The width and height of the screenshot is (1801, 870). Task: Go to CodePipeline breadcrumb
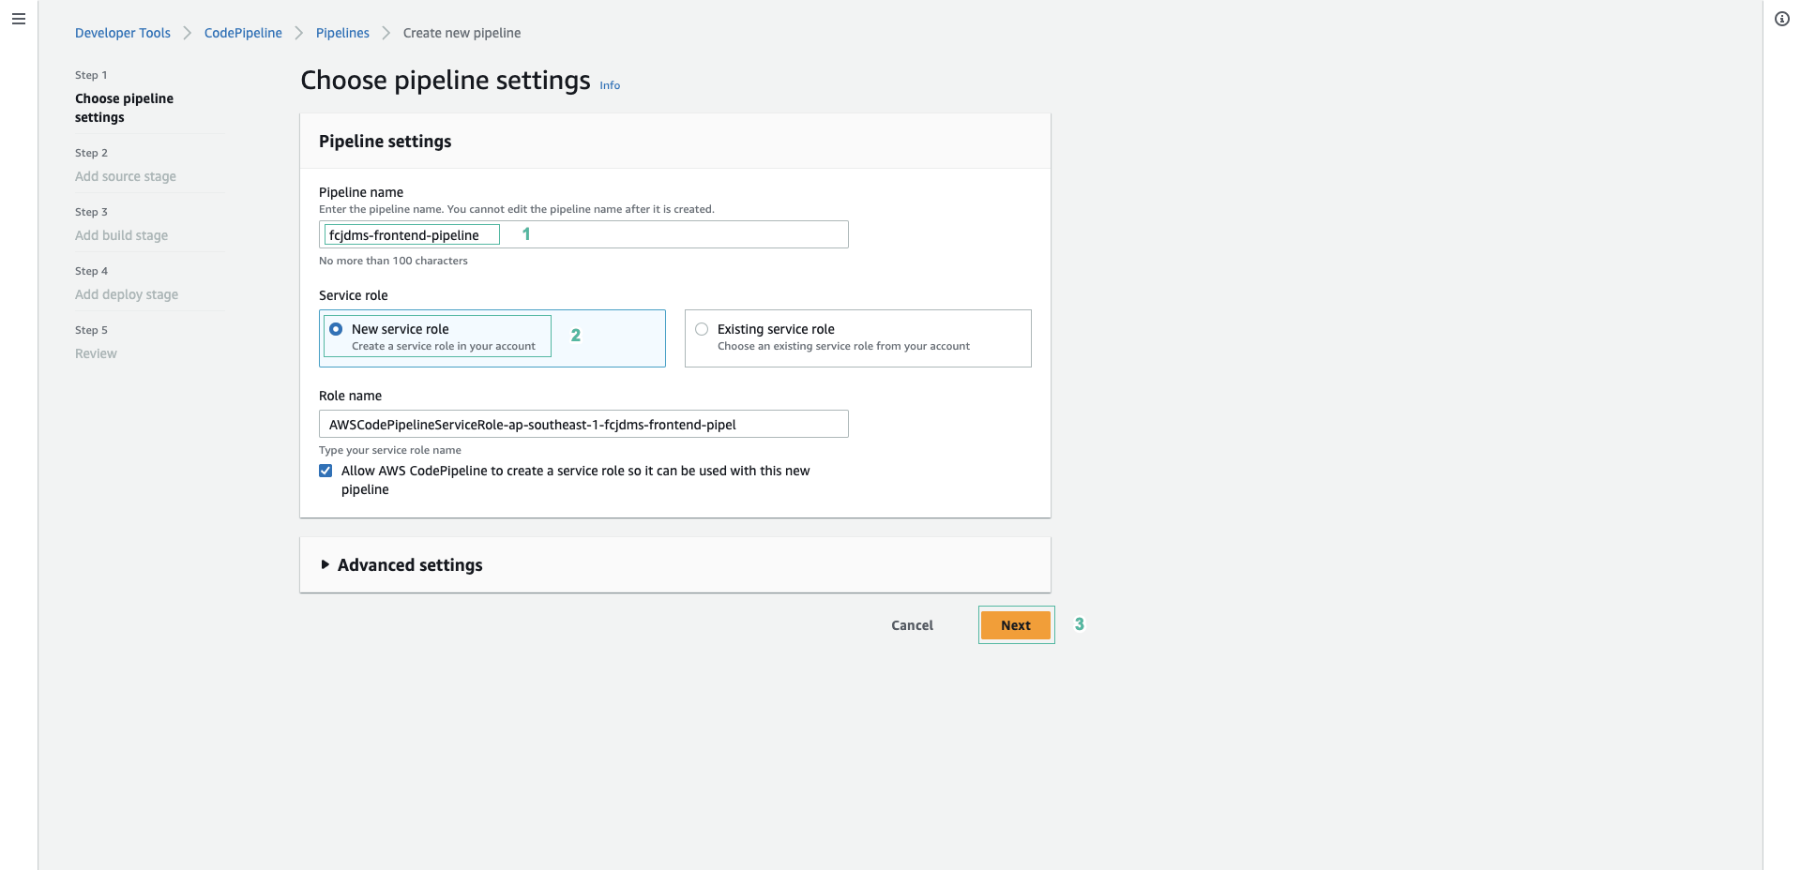(x=243, y=33)
